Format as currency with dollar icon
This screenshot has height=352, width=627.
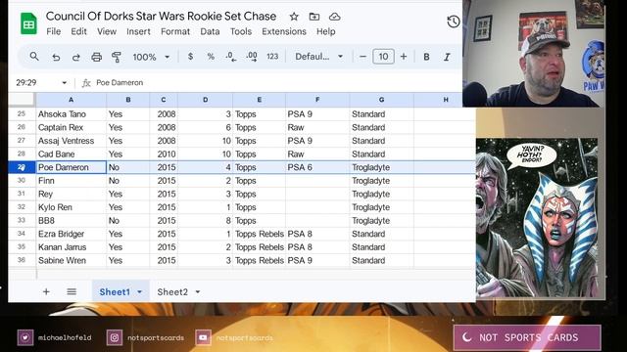click(x=190, y=57)
